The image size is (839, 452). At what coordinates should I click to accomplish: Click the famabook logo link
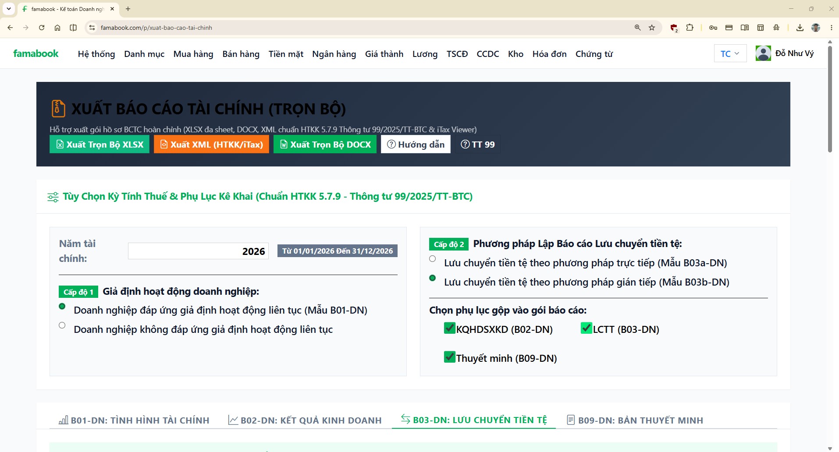(36, 53)
